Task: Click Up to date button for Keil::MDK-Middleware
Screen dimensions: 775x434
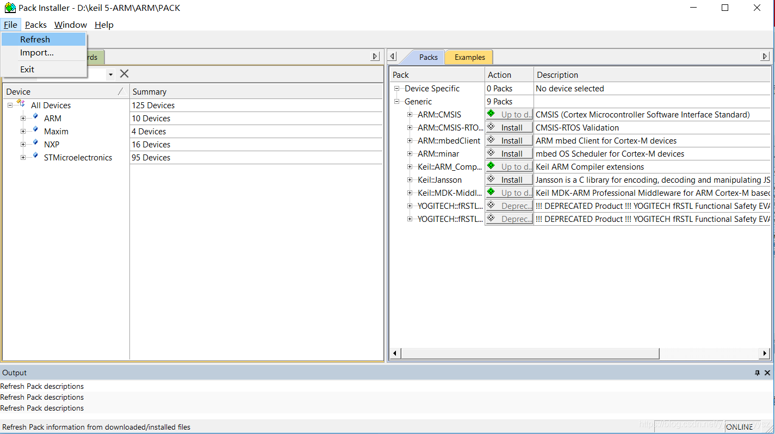Action: coord(509,193)
